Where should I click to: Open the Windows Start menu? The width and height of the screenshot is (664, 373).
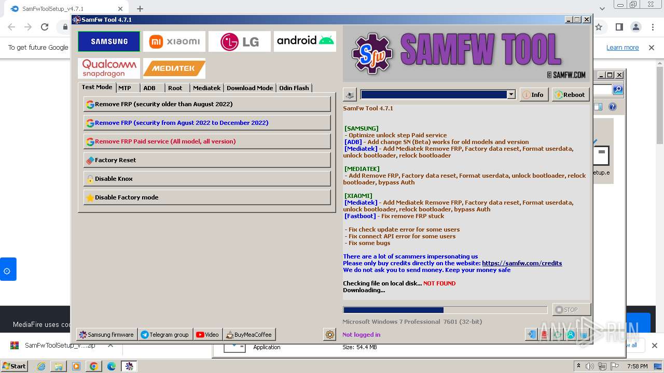[15, 366]
